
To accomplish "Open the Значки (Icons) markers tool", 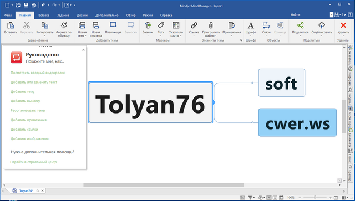I will pyautogui.click(x=148, y=25).
